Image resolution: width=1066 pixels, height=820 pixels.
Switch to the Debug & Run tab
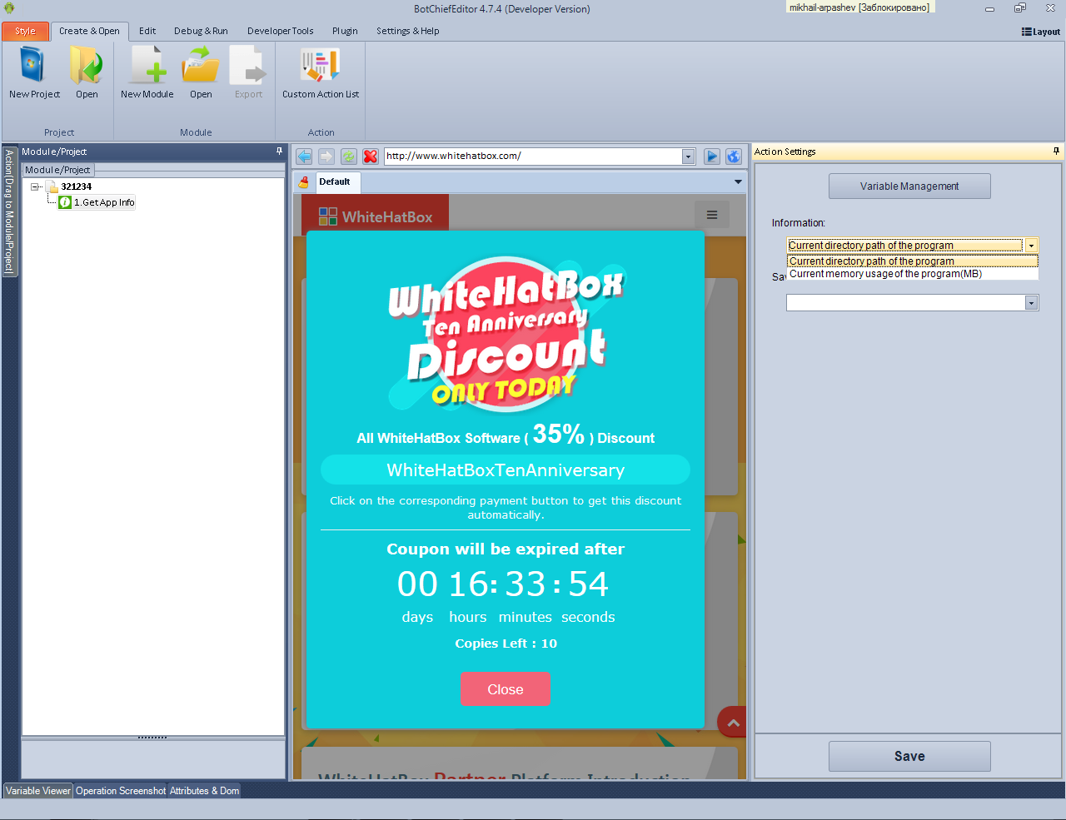point(201,32)
